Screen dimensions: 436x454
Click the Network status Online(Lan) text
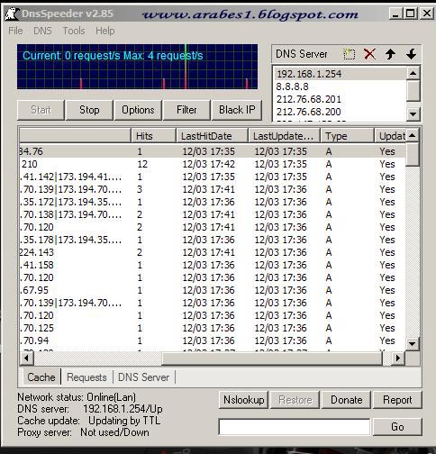pos(77,397)
